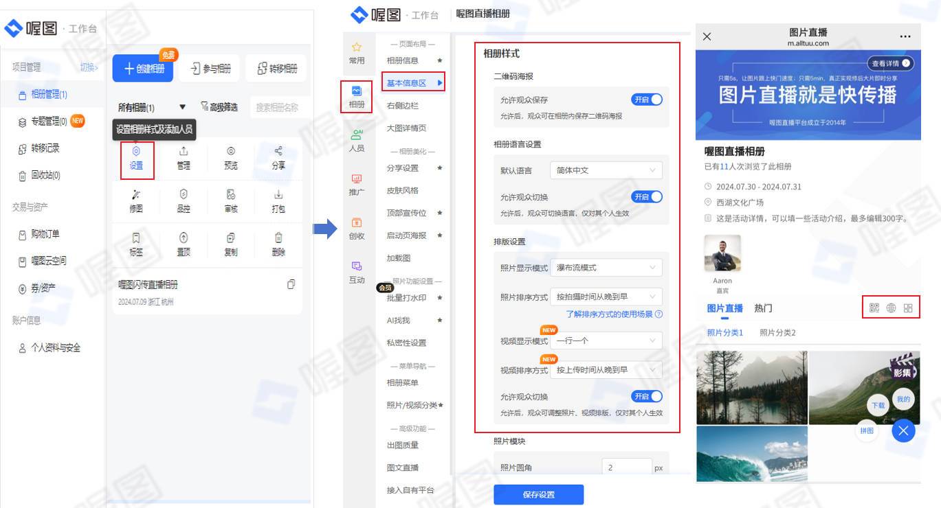Click the globe language icon in preview
Screen dimensions: 941x508
click(x=892, y=308)
